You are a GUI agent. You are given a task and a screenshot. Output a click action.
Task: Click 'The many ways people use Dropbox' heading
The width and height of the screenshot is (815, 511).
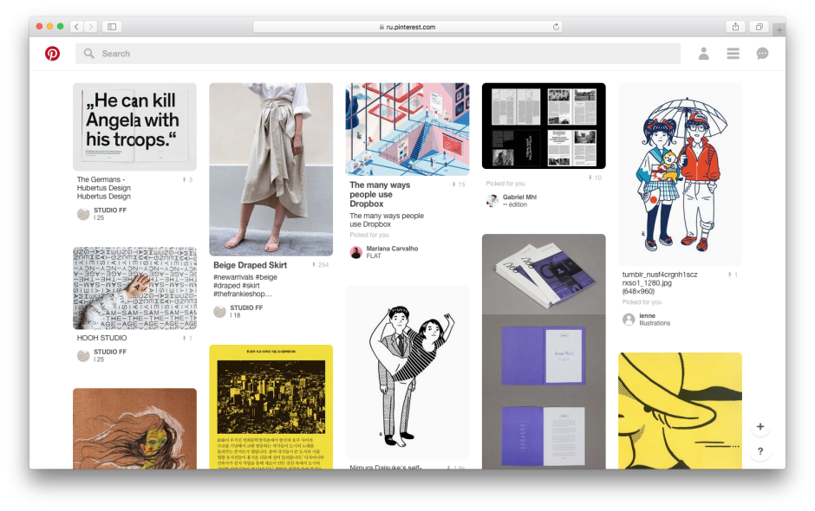pyautogui.click(x=380, y=194)
